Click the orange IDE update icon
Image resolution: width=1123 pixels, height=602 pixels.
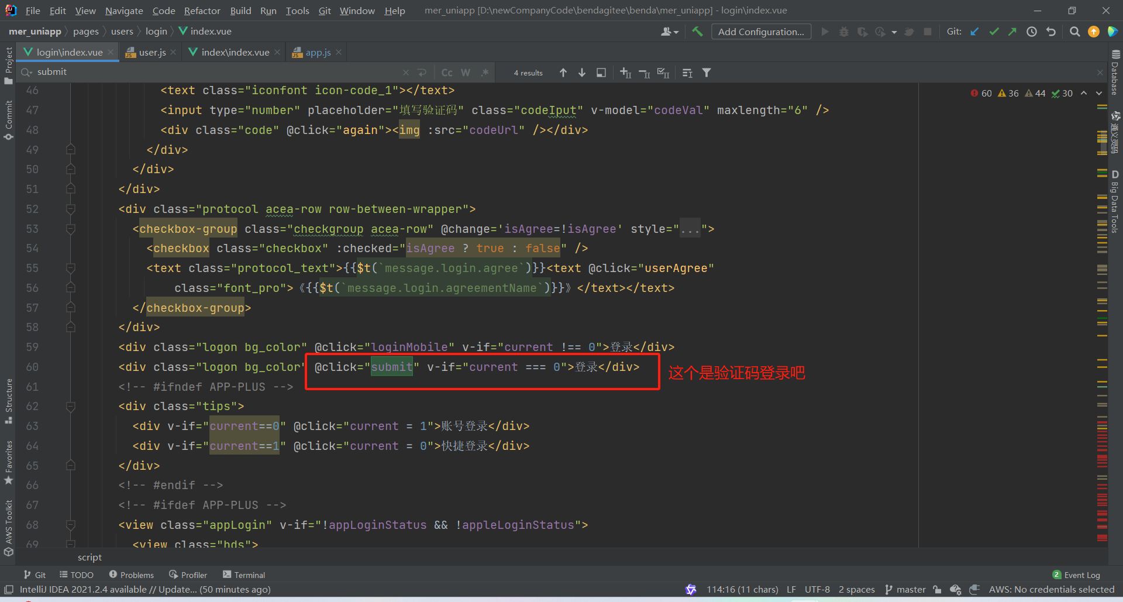pos(1094,32)
